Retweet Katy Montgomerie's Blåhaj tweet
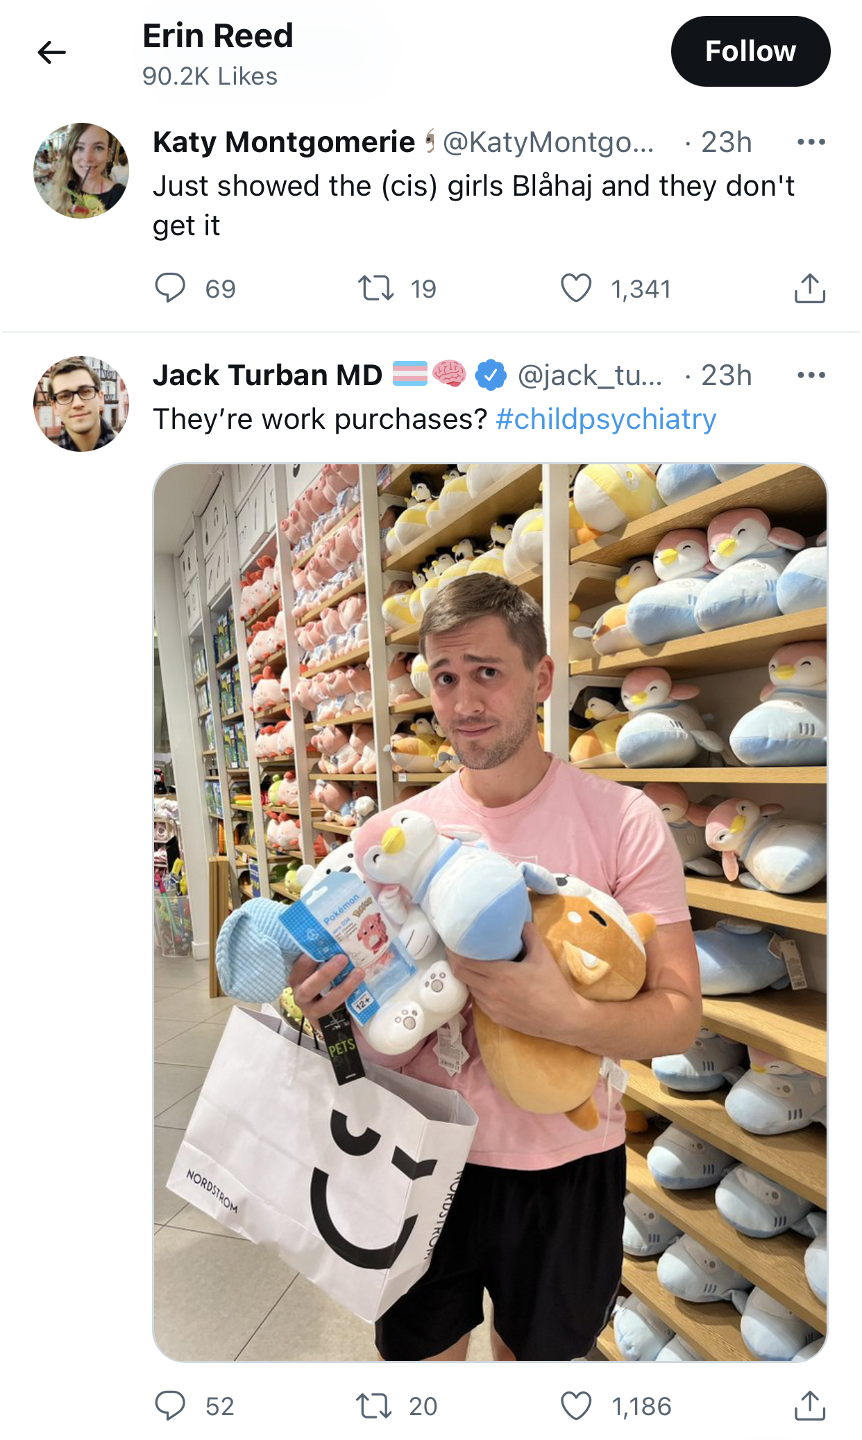The width and height of the screenshot is (862, 1440). pyautogui.click(x=375, y=287)
